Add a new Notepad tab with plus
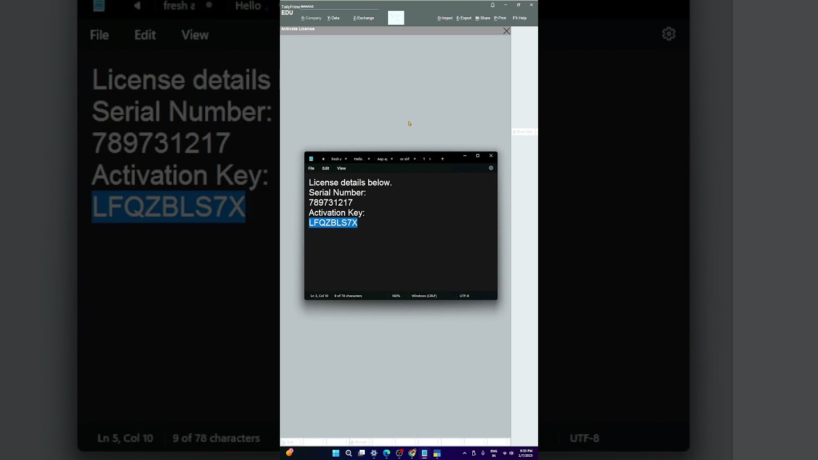Image resolution: width=818 pixels, height=460 pixels. (442, 159)
